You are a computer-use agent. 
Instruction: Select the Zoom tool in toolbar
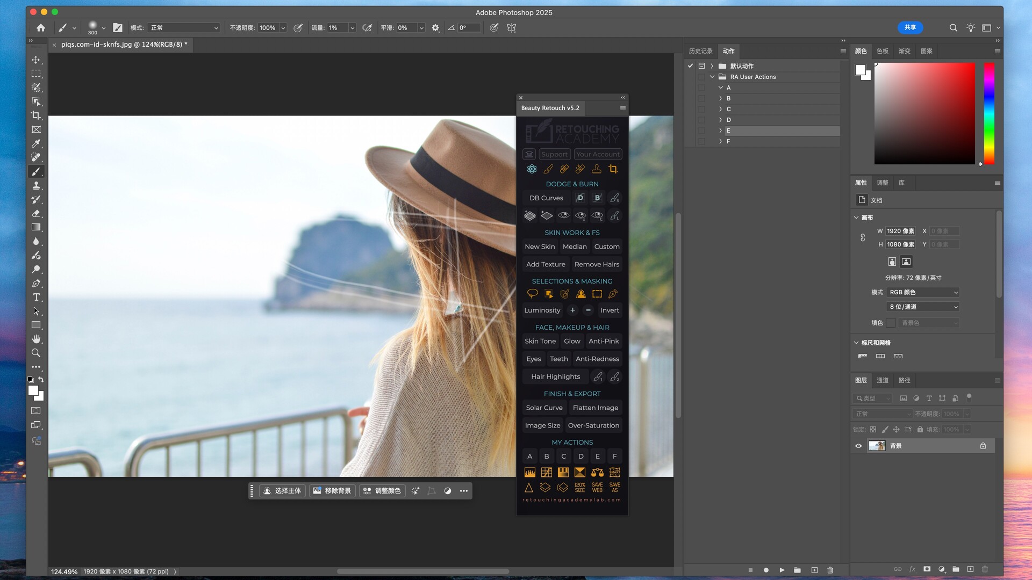pos(36,353)
